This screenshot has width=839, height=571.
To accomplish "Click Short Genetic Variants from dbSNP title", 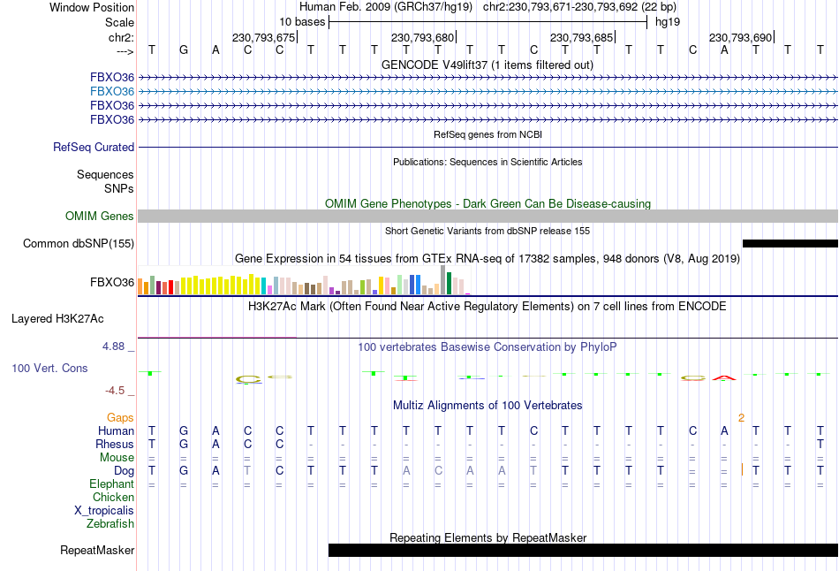I will tap(488, 231).
